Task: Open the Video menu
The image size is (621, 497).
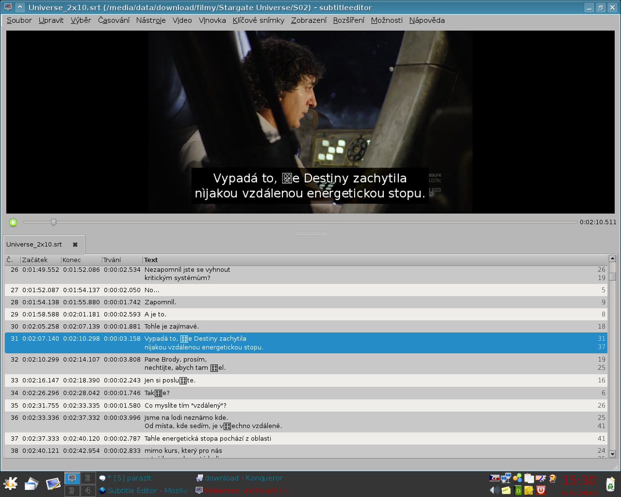Action: [x=182, y=20]
